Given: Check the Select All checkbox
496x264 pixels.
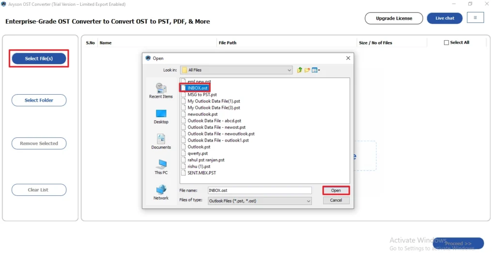Looking at the screenshot, I should click(x=446, y=43).
